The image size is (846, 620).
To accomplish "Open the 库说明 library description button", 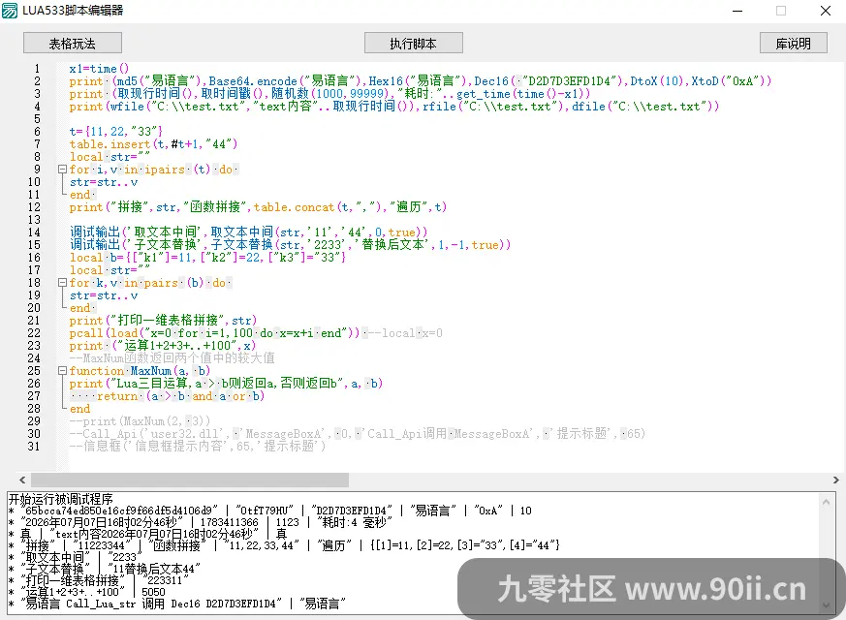I will point(793,44).
